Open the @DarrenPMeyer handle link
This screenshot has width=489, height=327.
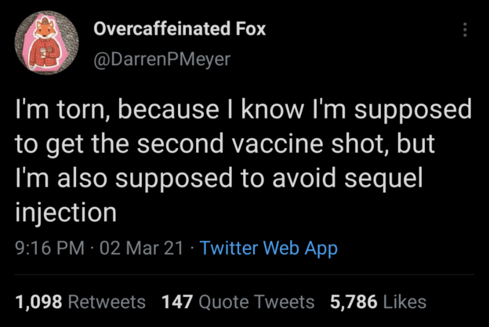tap(162, 59)
